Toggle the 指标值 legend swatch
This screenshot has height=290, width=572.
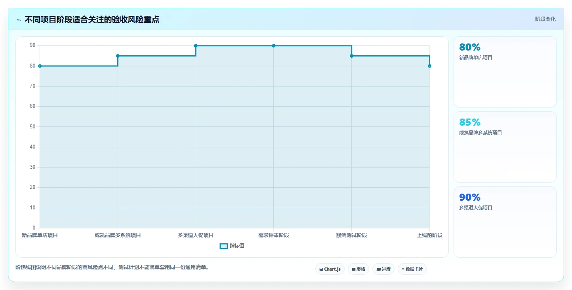point(224,246)
